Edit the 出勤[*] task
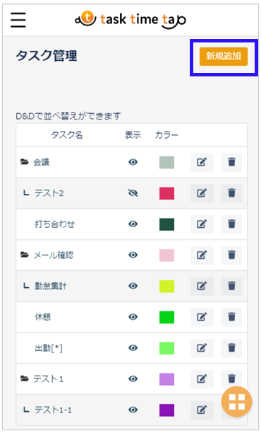 tap(202, 347)
